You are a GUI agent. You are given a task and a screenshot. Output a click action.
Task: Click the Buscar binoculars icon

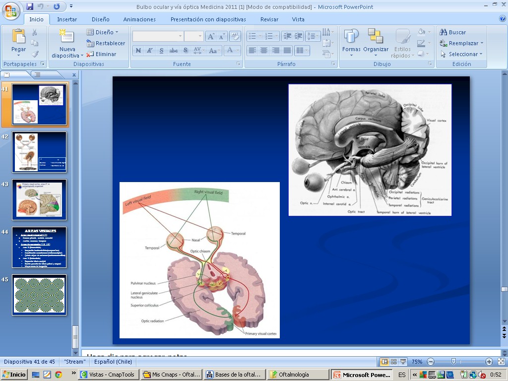pos(444,32)
